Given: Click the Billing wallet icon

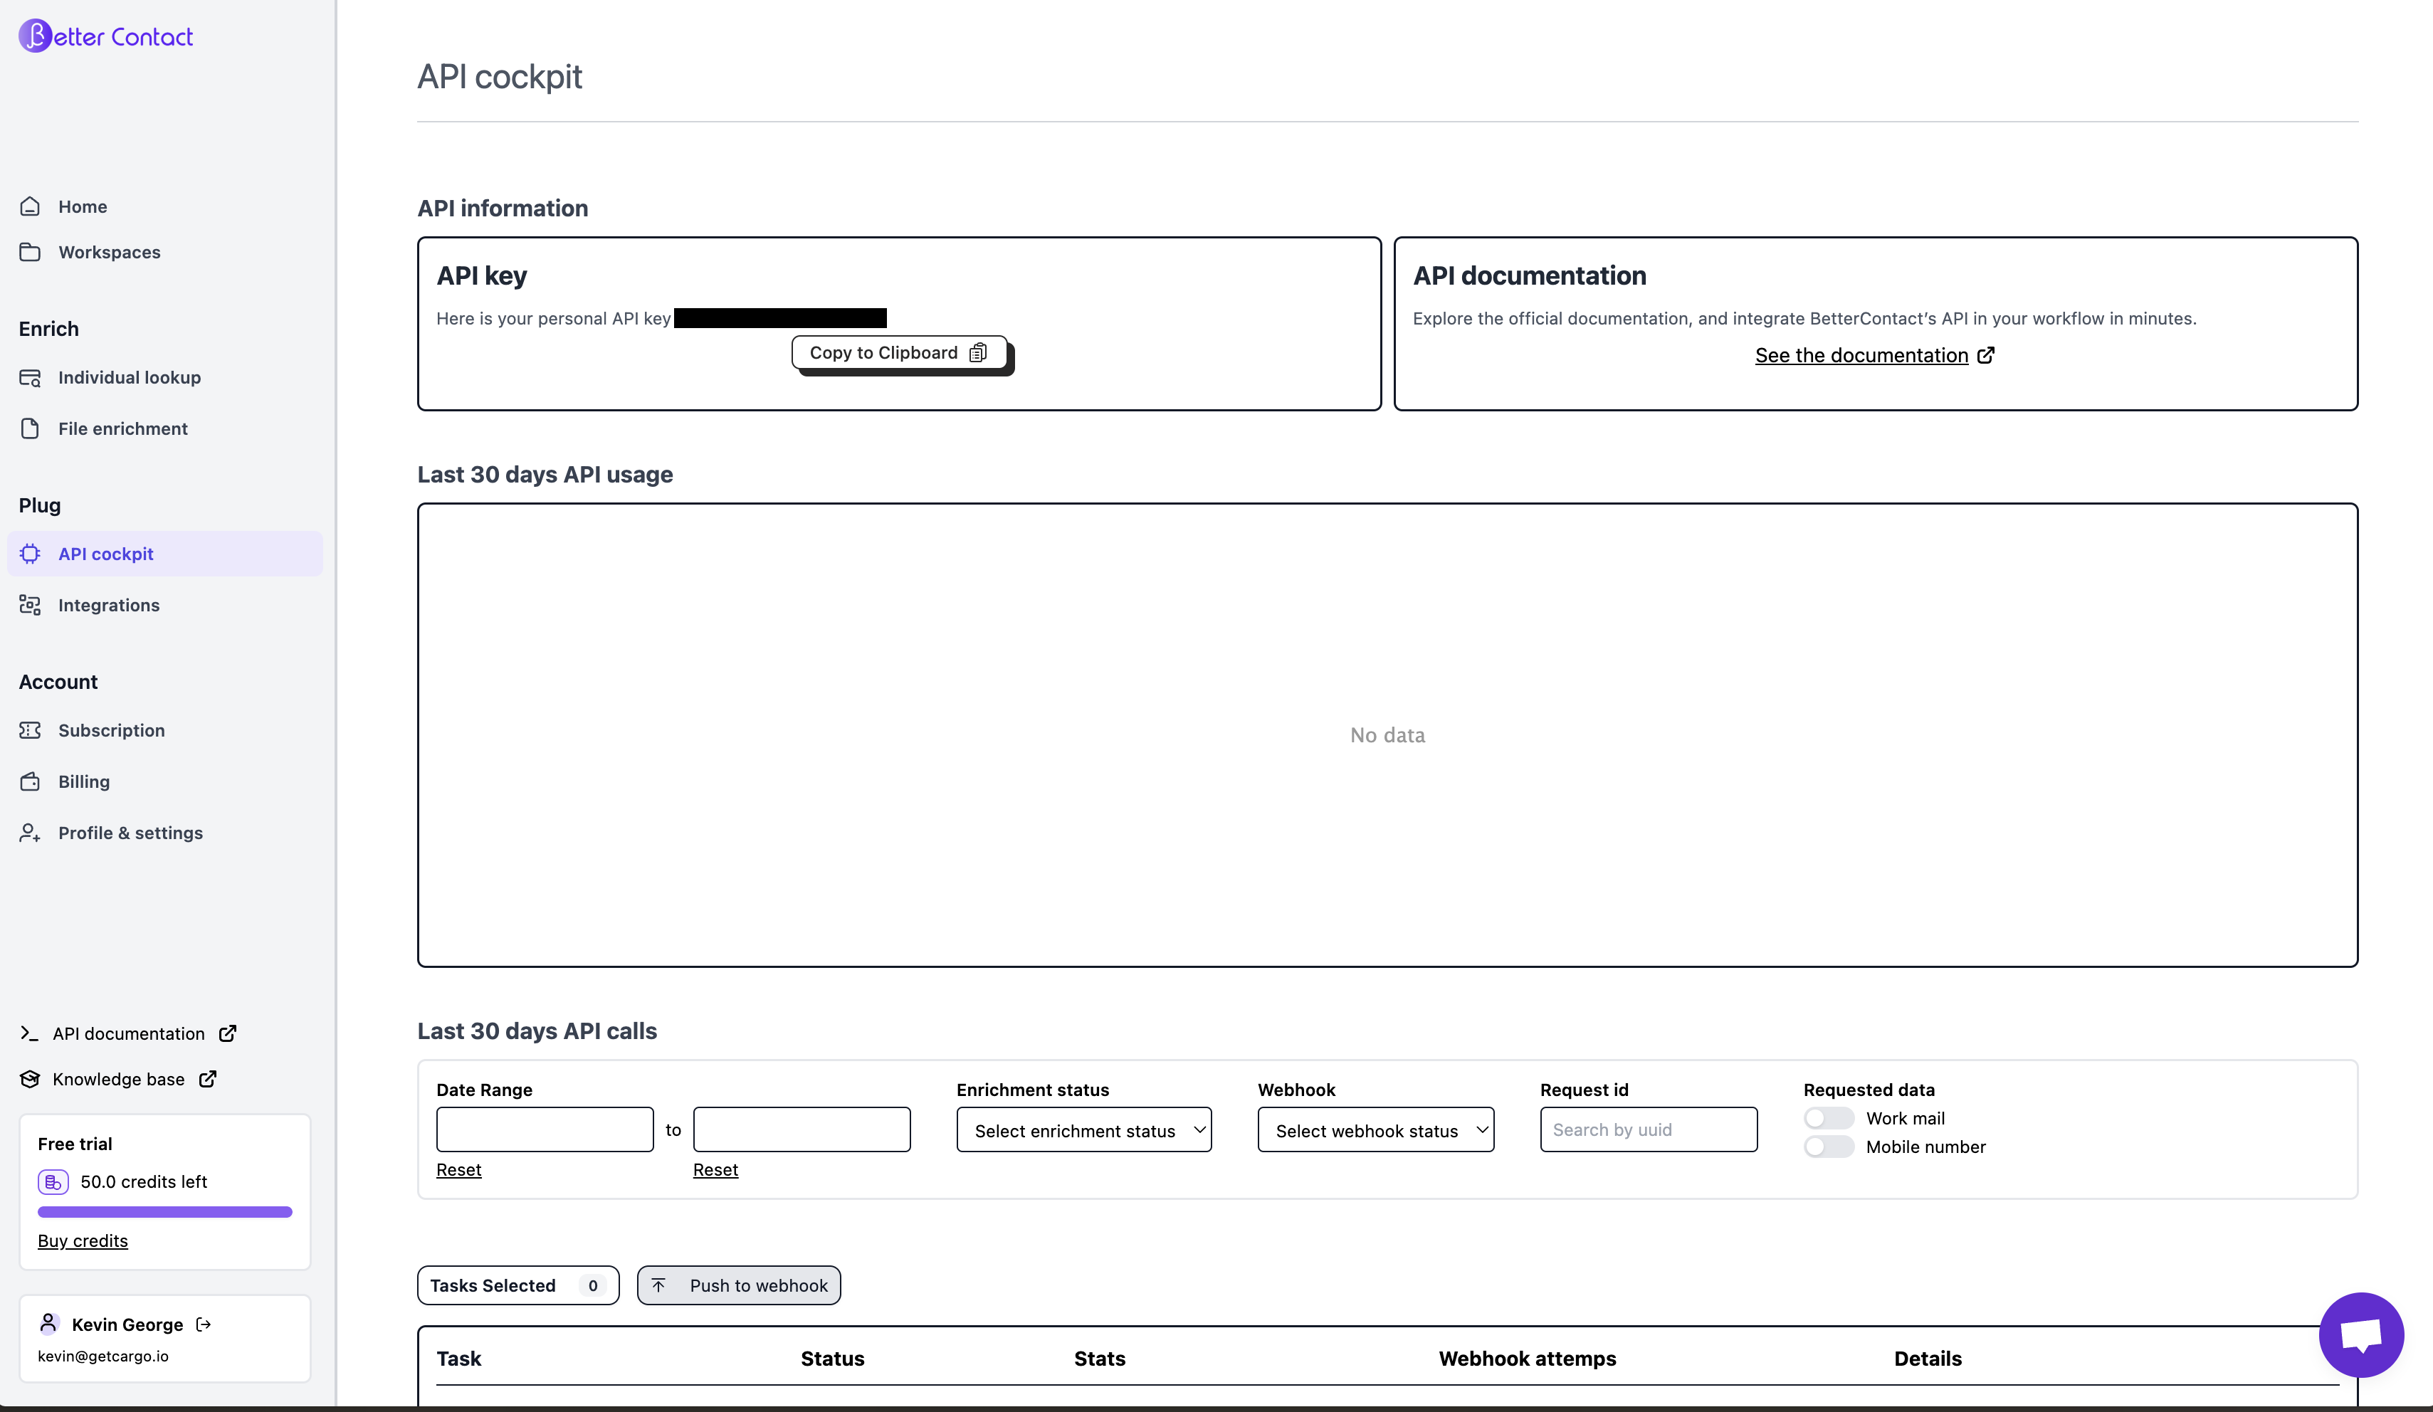Looking at the screenshot, I should tap(30, 781).
